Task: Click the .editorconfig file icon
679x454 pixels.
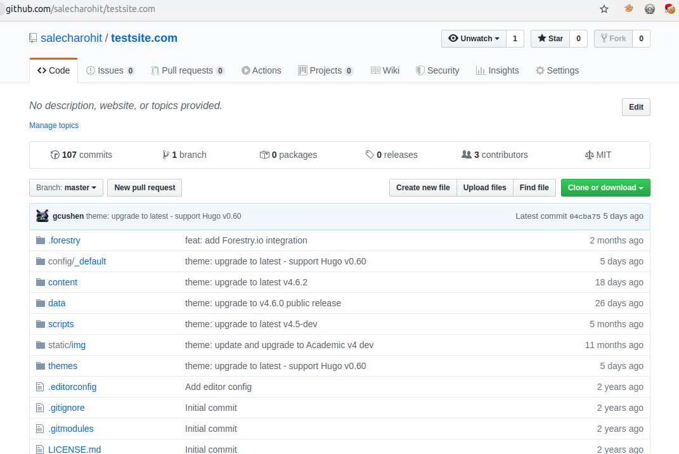Action: point(40,387)
